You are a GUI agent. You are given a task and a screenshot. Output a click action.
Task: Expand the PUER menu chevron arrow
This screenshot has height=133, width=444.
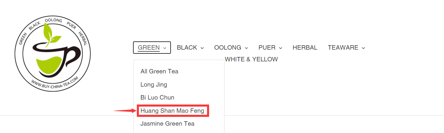pyautogui.click(x=280, y=48)
